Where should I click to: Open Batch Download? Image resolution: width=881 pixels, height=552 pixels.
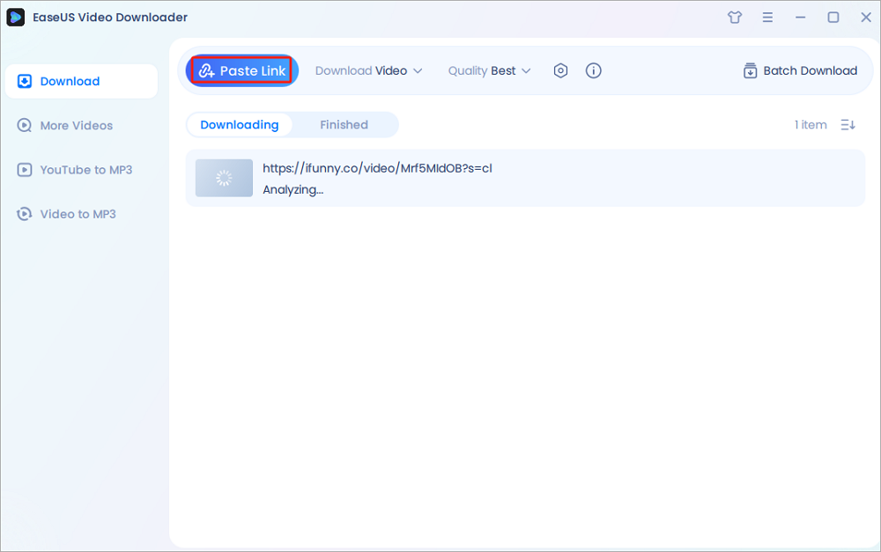click(x=800, y=70)
